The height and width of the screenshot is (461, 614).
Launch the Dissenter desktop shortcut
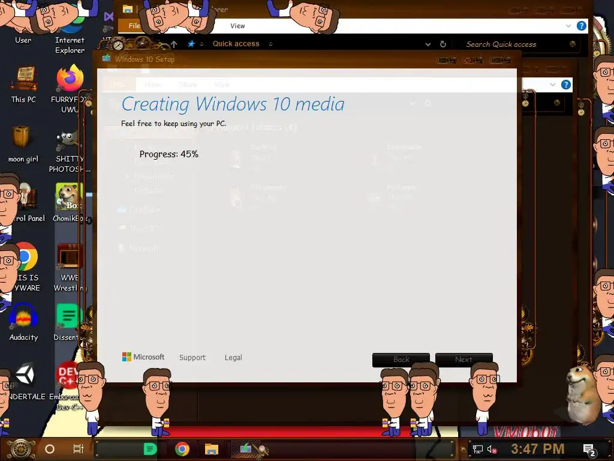[68, 322]
